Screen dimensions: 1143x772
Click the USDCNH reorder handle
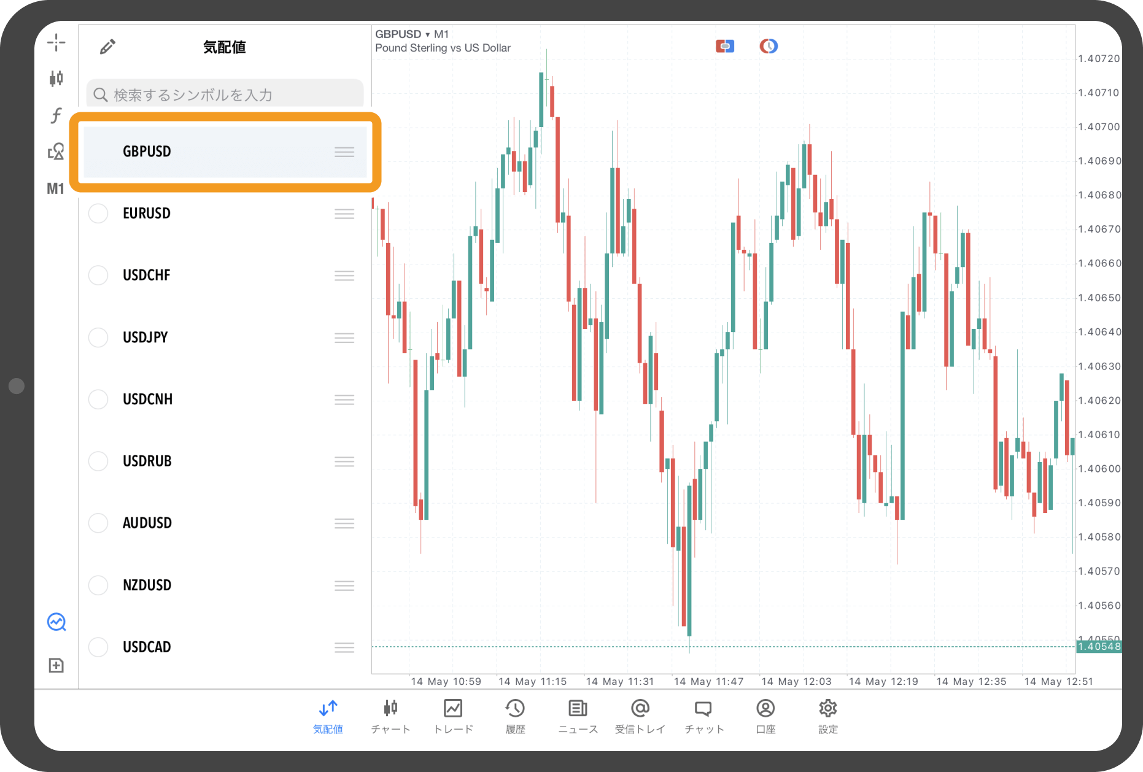pos(344,400)
